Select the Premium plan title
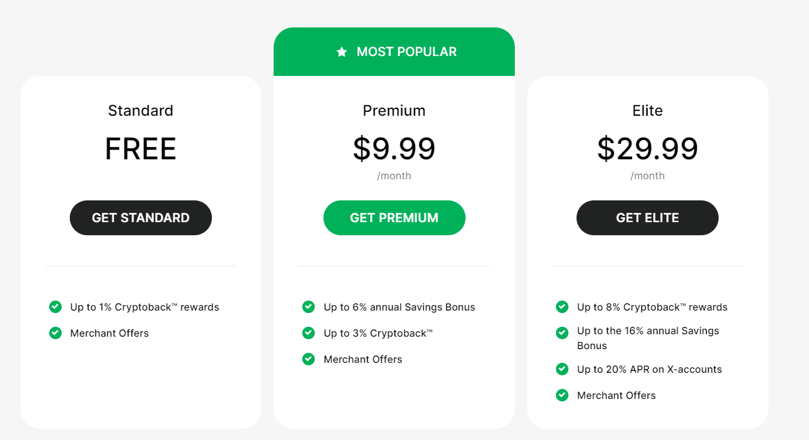The image size is (809, 440). pyautogui.click(x=394, y=111)
